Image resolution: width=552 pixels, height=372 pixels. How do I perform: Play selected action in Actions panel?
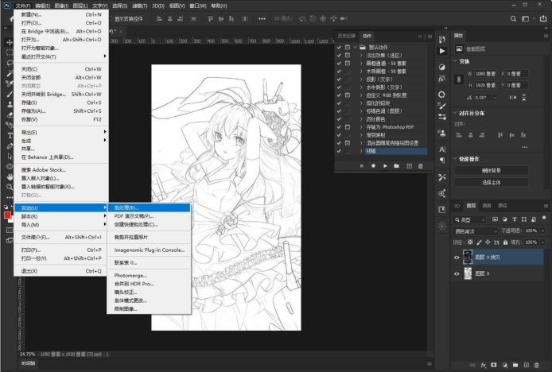point(385,166)
